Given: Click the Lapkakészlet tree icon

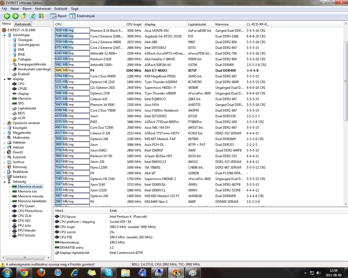Looking at the screenshot, I should (x=14, y=108).
